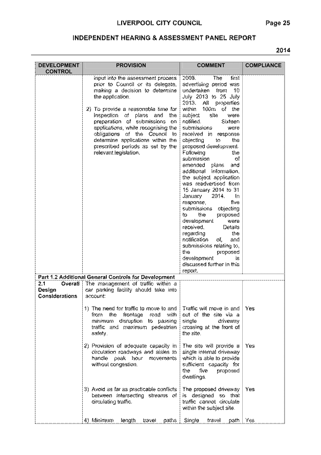This screenshot has height=455, width=321.
Task: Select the 'INDEPENDENT HEARING & ASSESSMENT PANEL REPORT' title
Action: [164, 38]
